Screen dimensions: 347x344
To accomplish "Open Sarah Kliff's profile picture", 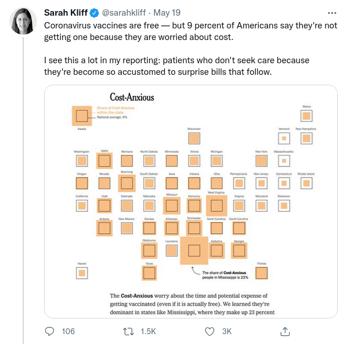I will (x=23, y=21).
